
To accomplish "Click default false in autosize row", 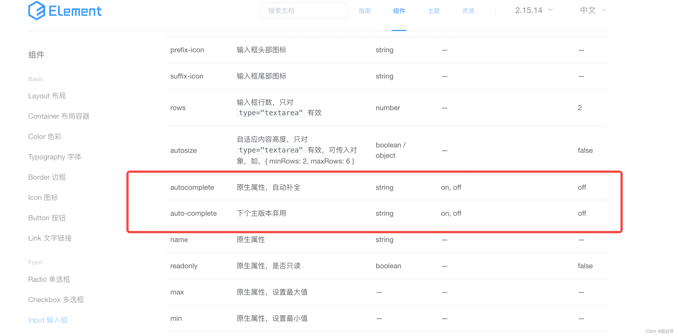I will (585, 150).
